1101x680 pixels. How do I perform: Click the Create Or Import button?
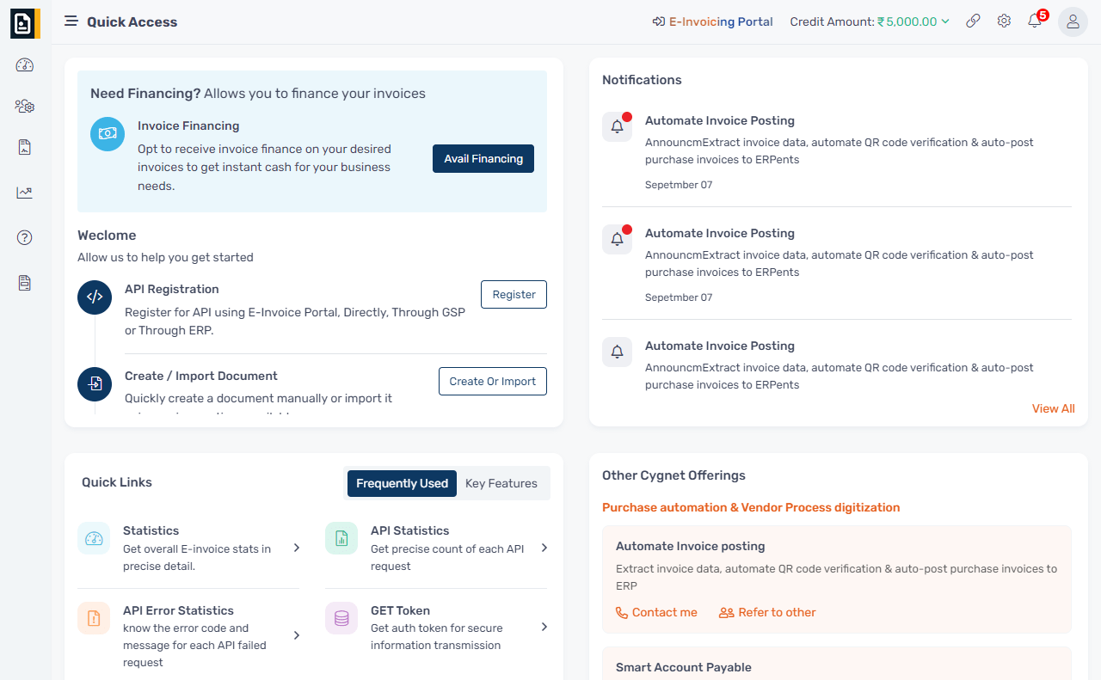click(x=492, y=381)
